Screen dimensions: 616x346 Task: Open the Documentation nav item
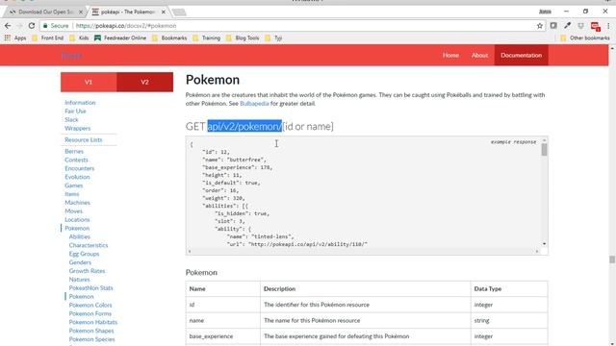pyautogui.click(x=522, y=56)
